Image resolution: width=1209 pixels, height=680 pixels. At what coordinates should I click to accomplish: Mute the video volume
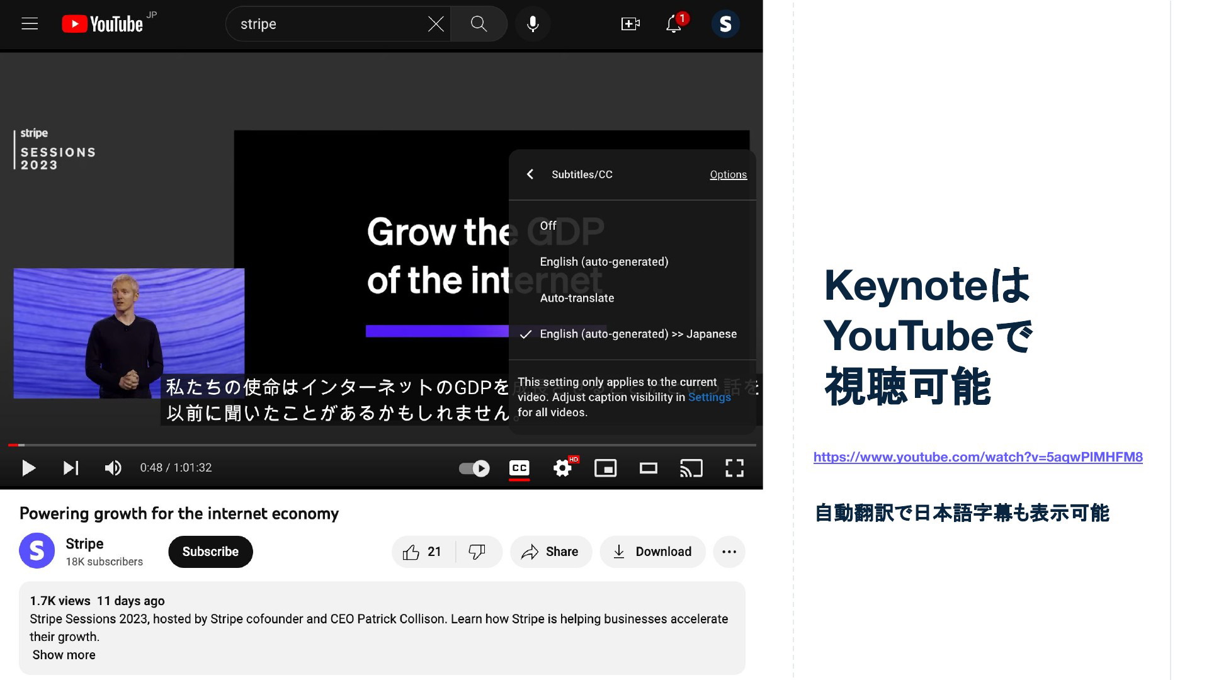click(113, 468)
